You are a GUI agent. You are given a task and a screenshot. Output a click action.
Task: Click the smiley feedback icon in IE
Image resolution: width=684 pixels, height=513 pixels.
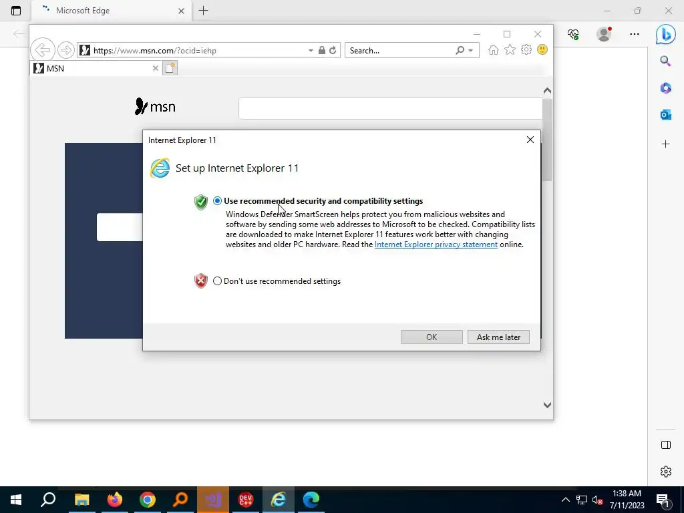coord(542,49)
